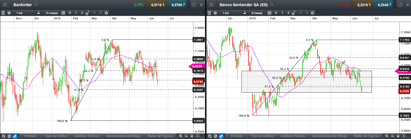Image resolution: width=411 pixels, height=139 pixels.
Task: Zoom out the Banco Santander chart with minus
Action: tap(393, 136)
